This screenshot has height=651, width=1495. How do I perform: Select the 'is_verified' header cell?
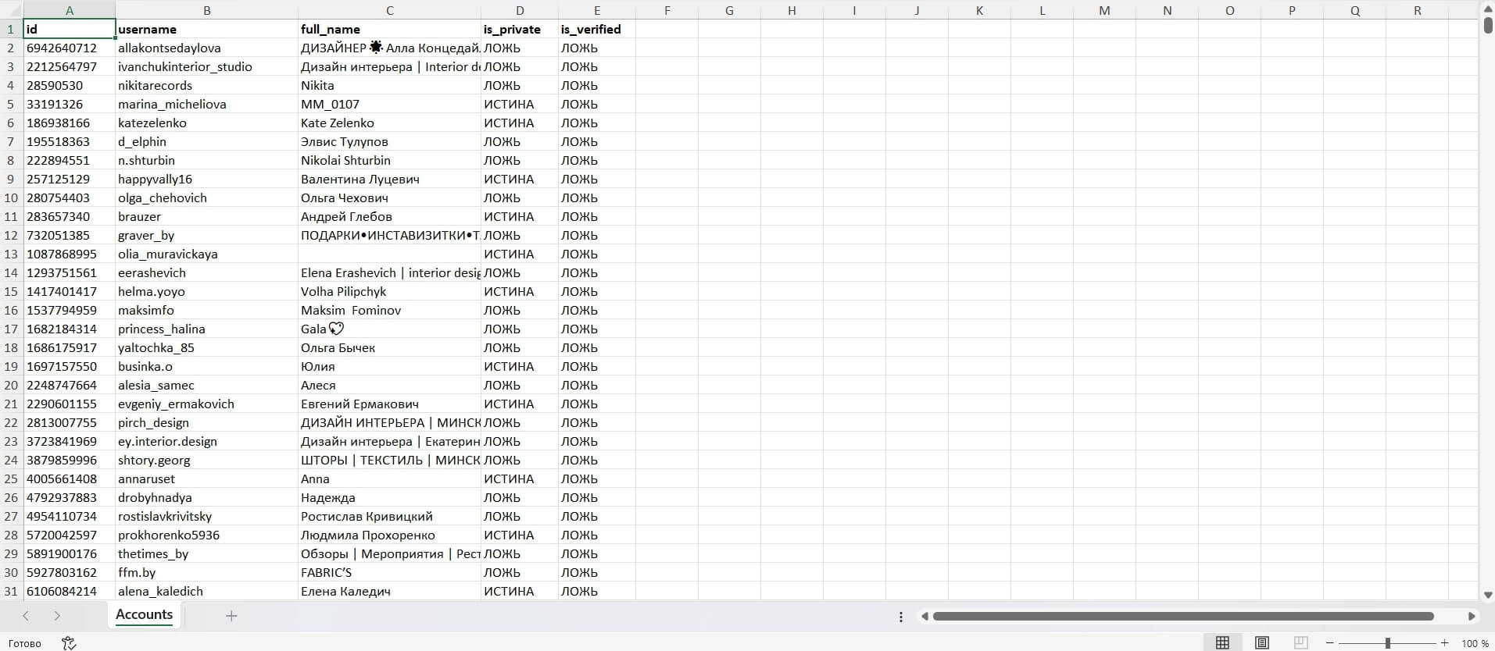coord(597,29)
